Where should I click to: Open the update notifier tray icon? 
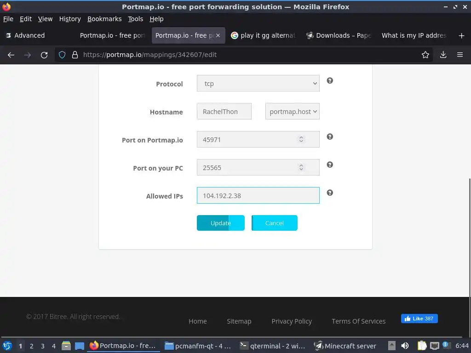coord(446,345)
